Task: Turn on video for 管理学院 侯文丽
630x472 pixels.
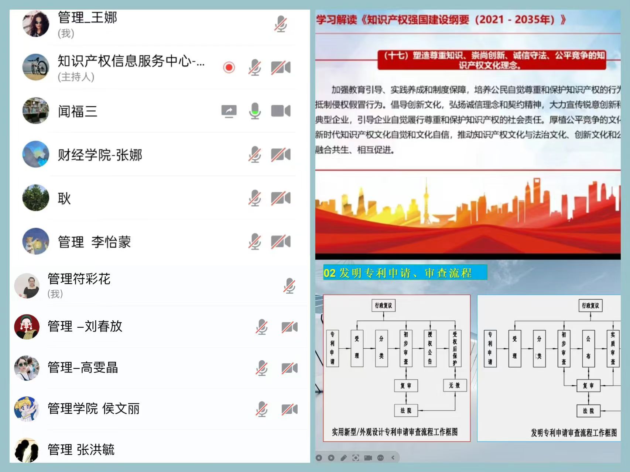Action: tap(290, 409)
